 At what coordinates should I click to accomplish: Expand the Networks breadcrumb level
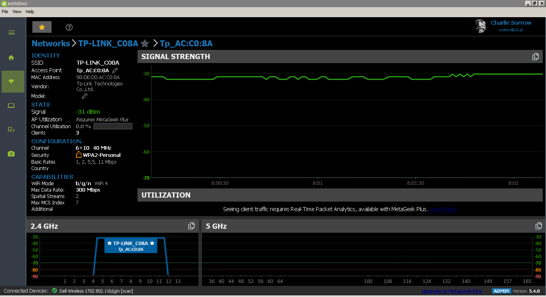click(x=51, y=44)
